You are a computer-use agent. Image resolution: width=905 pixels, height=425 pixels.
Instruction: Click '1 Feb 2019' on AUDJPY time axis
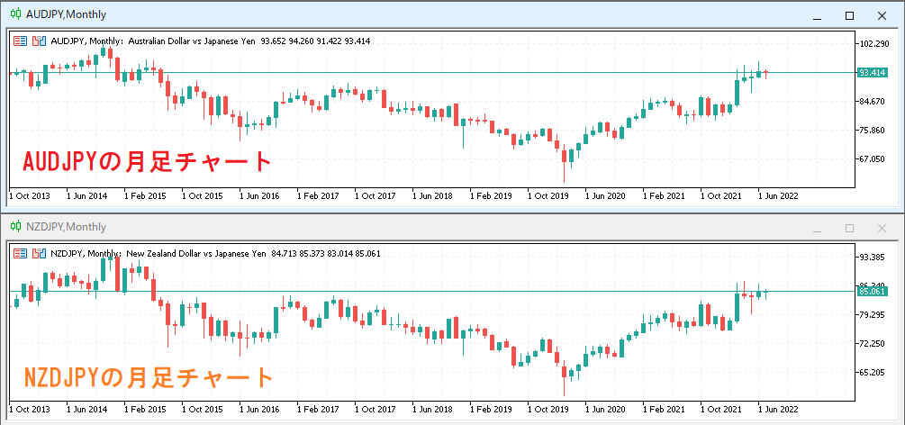(491, 195)
